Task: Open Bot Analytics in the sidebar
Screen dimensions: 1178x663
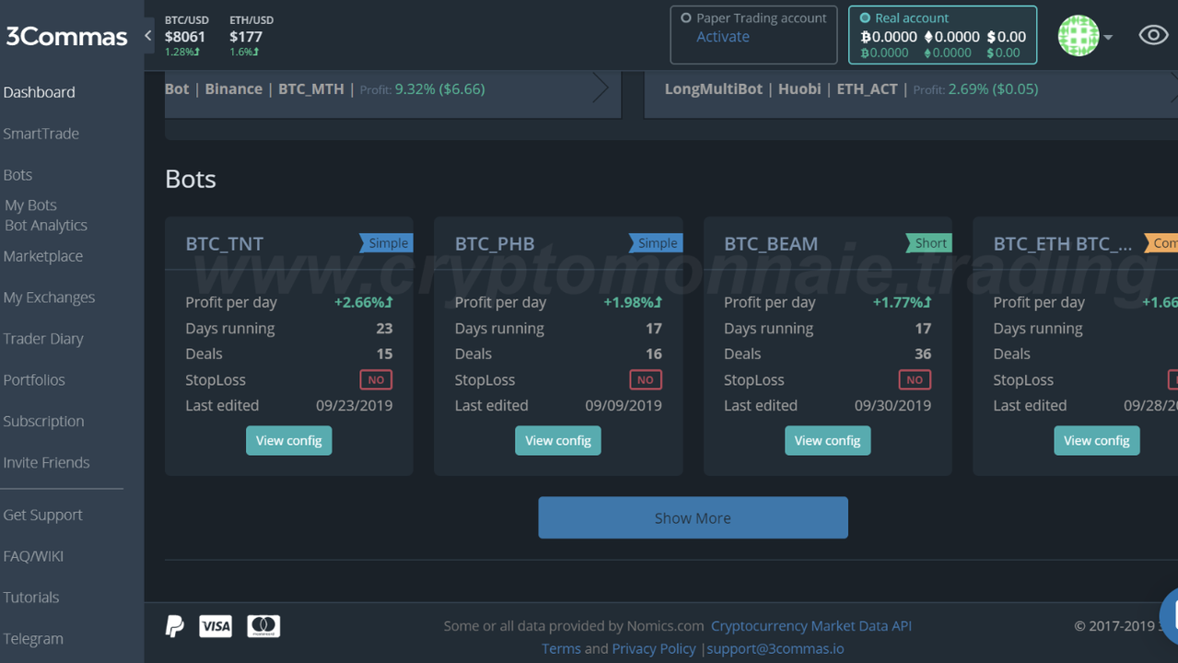Action: point(46,225)
